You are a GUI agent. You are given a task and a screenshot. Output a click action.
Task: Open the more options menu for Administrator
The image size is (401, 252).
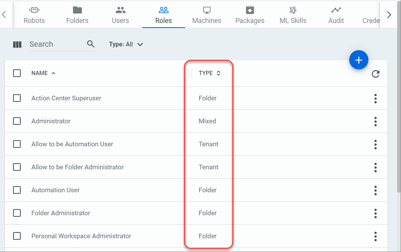(x=375, y=121)
